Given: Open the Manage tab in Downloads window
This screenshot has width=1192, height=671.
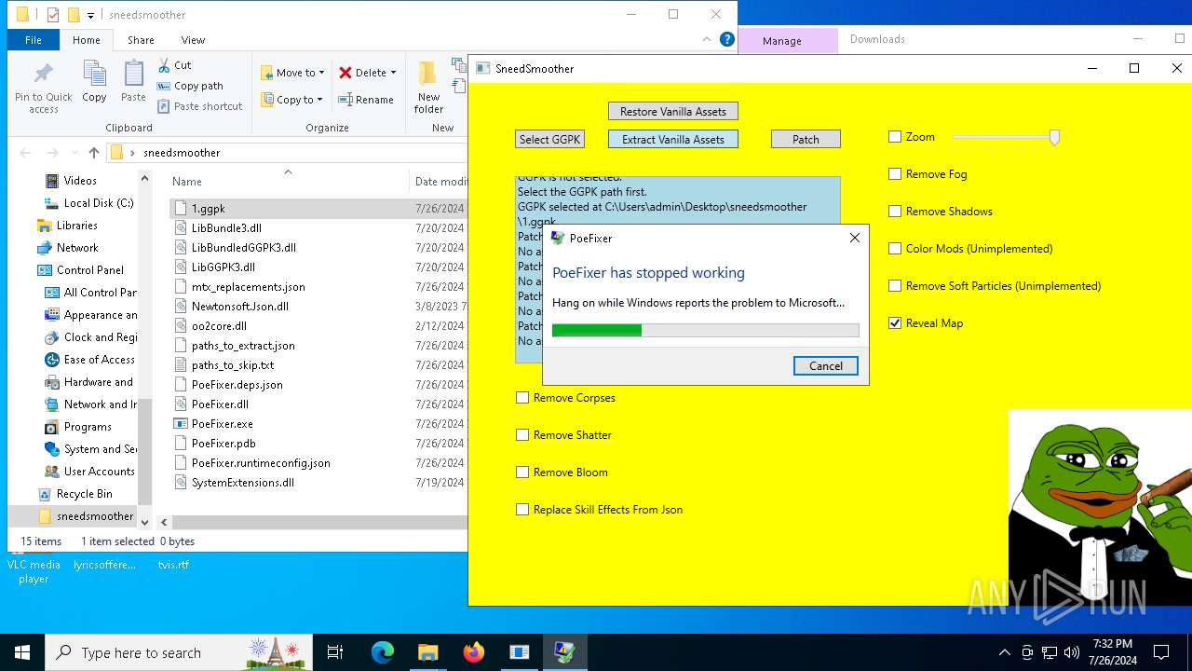Looking at the screenshot, I should pyautogui.click(x=782, y=40).
